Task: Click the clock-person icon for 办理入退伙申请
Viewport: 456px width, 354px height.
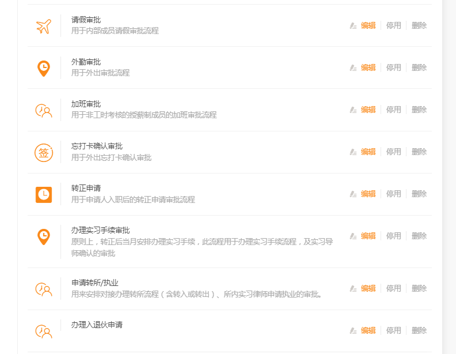Action: [44, 332]
